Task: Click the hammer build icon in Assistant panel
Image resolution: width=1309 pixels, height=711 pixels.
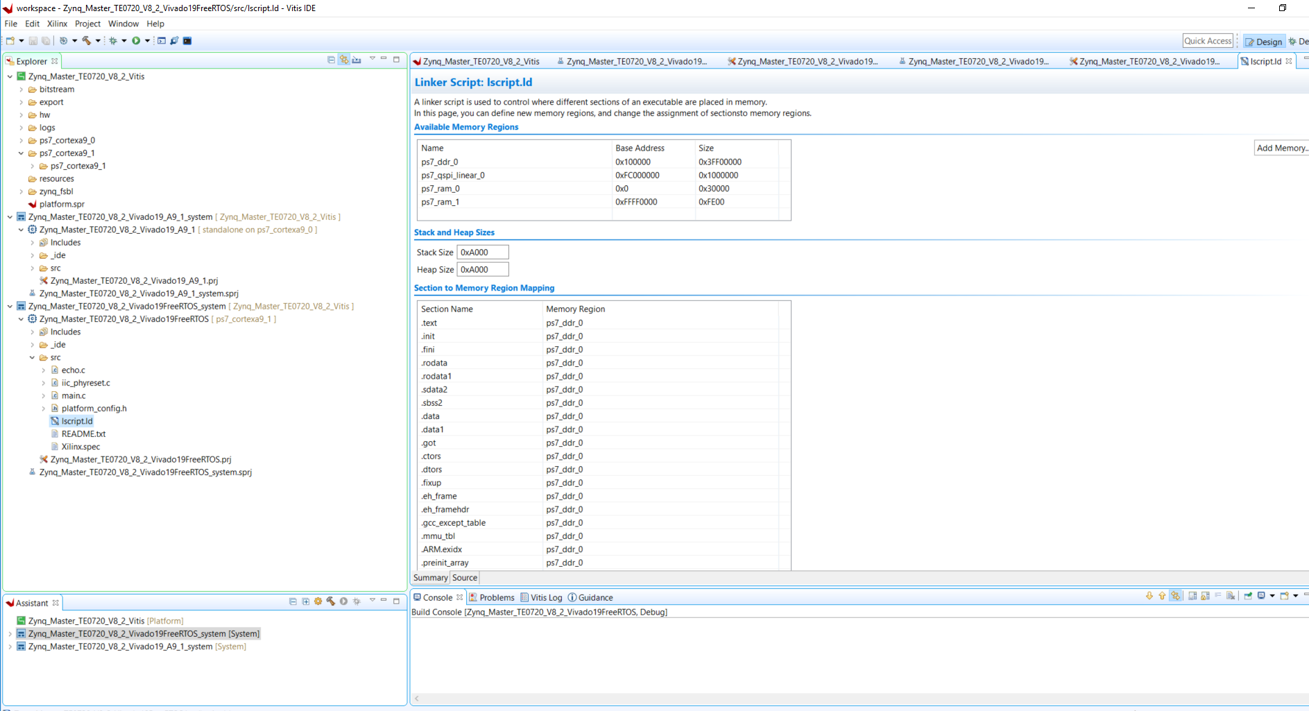Action: (x=331, y=601)
